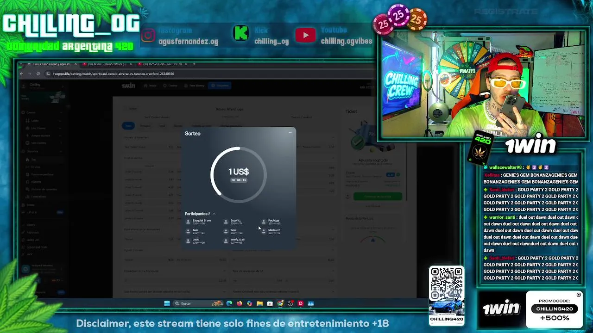Close the Toco el Cielo YouTube tab

tap(186, 64)
